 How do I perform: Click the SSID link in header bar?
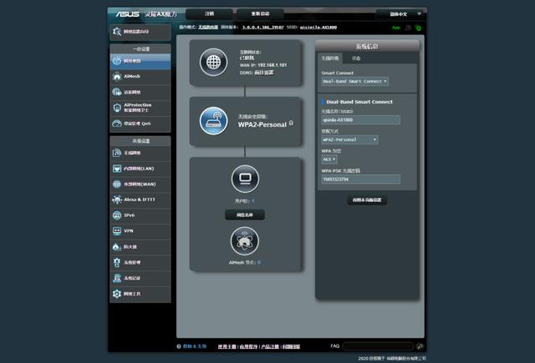pyautogui.click(x=318, y=28)
